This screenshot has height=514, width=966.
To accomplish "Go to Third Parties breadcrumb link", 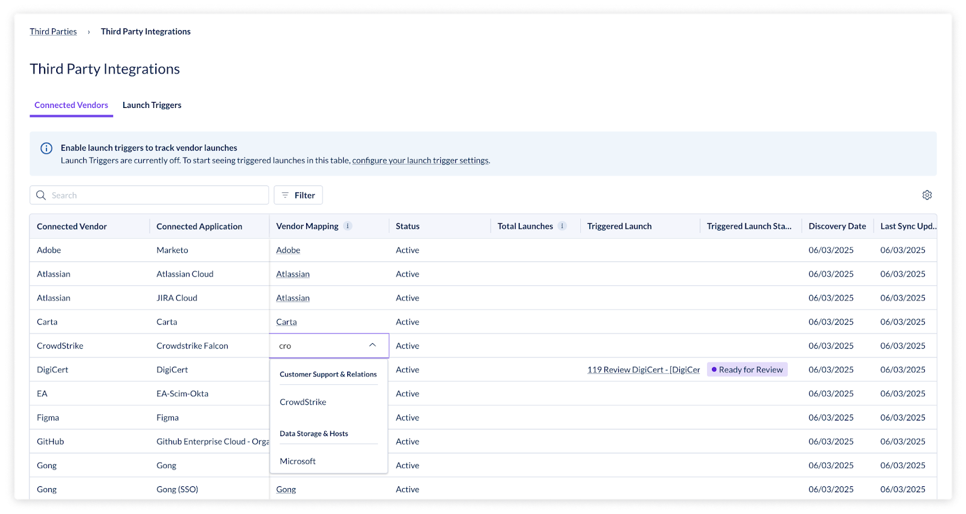I will click(x=53, y=31).
